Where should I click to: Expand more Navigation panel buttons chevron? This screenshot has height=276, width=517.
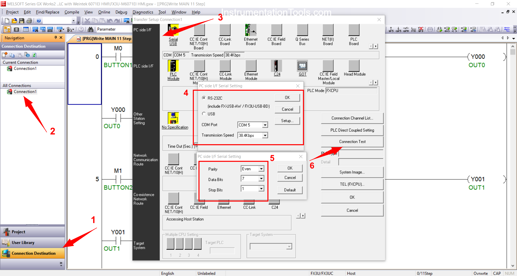[61, 264]
